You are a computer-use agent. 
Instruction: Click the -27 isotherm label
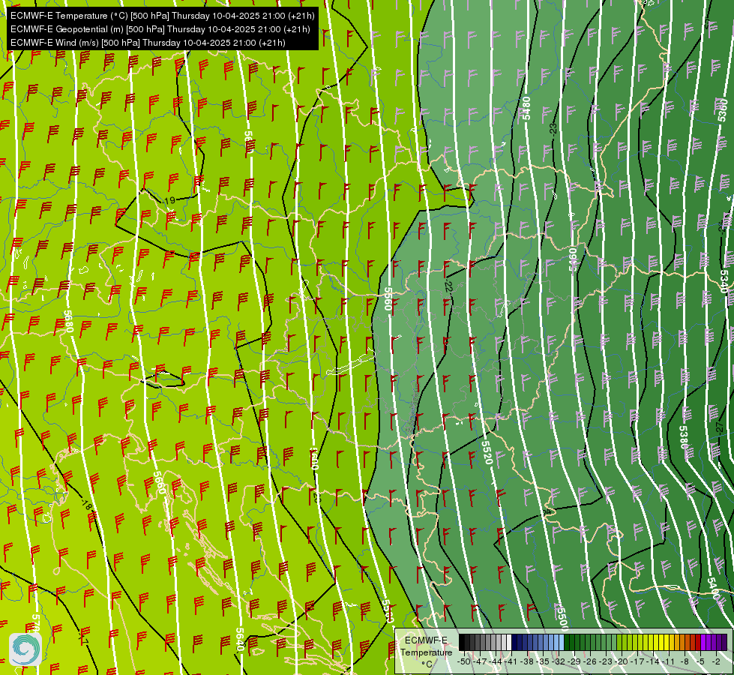[x=720, y=427]
